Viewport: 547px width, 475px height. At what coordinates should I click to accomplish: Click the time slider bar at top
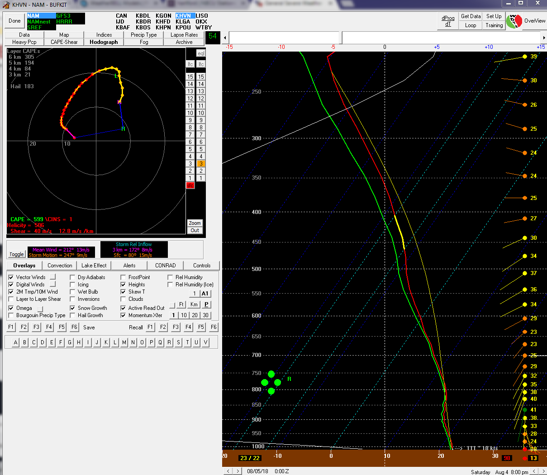(385, 38)
